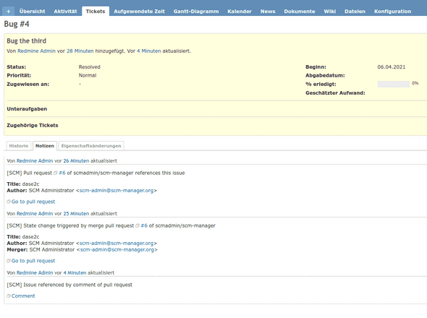Click the % erledigt progress bar
Viewport: 427px width, 318px height.
tap(394, 84)
